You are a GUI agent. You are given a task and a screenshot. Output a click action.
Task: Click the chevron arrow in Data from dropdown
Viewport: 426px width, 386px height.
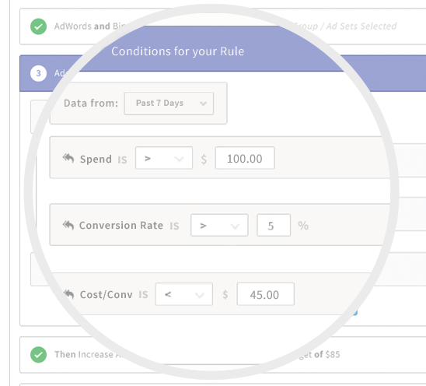(203, 104)
